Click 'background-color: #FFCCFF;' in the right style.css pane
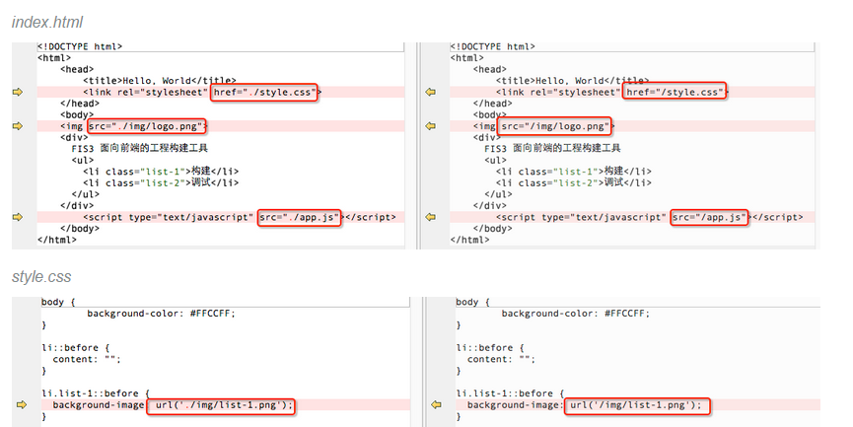Screen dimensions: 853x427 (576, 314)
